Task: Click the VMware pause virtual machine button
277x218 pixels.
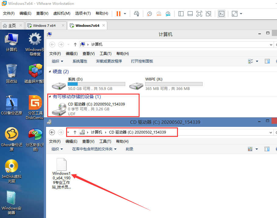Action: pos(119,14)
